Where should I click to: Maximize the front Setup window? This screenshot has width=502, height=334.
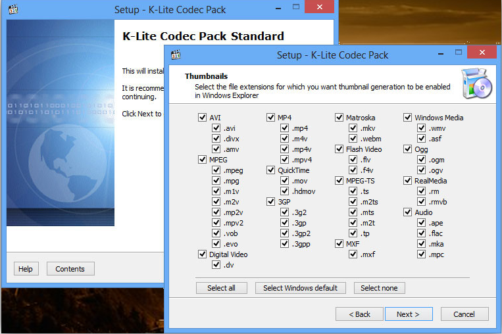tap(459, 52)
